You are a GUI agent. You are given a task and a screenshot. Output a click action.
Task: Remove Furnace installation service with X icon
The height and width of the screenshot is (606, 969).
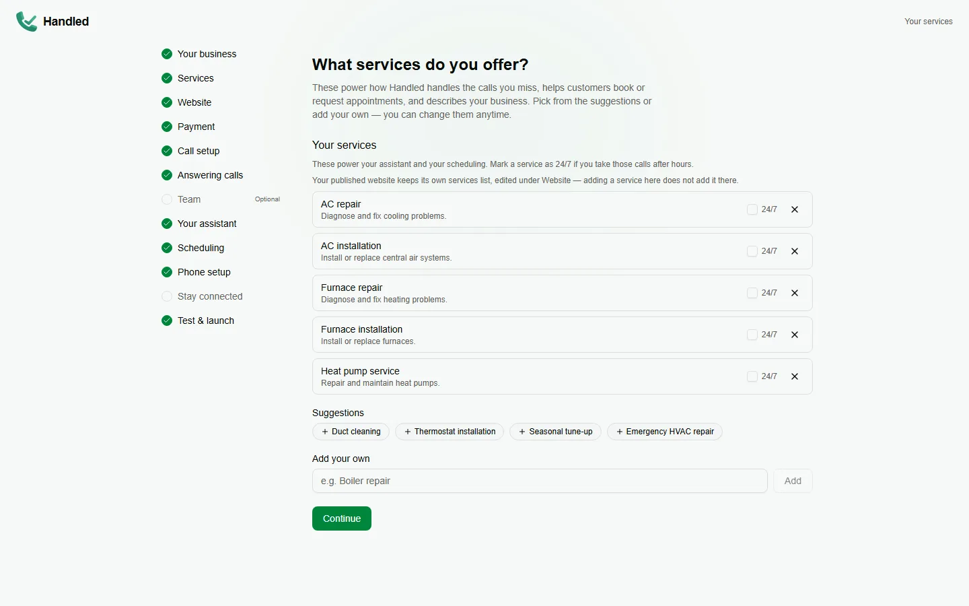coord(795,335)
